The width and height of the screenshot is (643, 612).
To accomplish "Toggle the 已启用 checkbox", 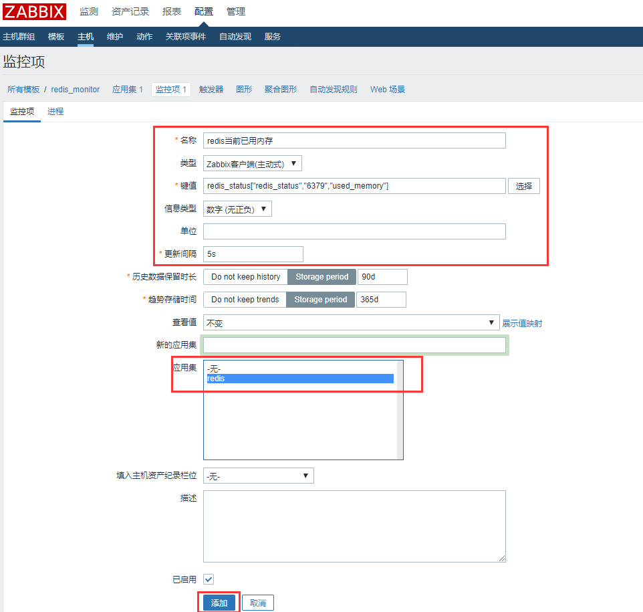I will (209, 579).
